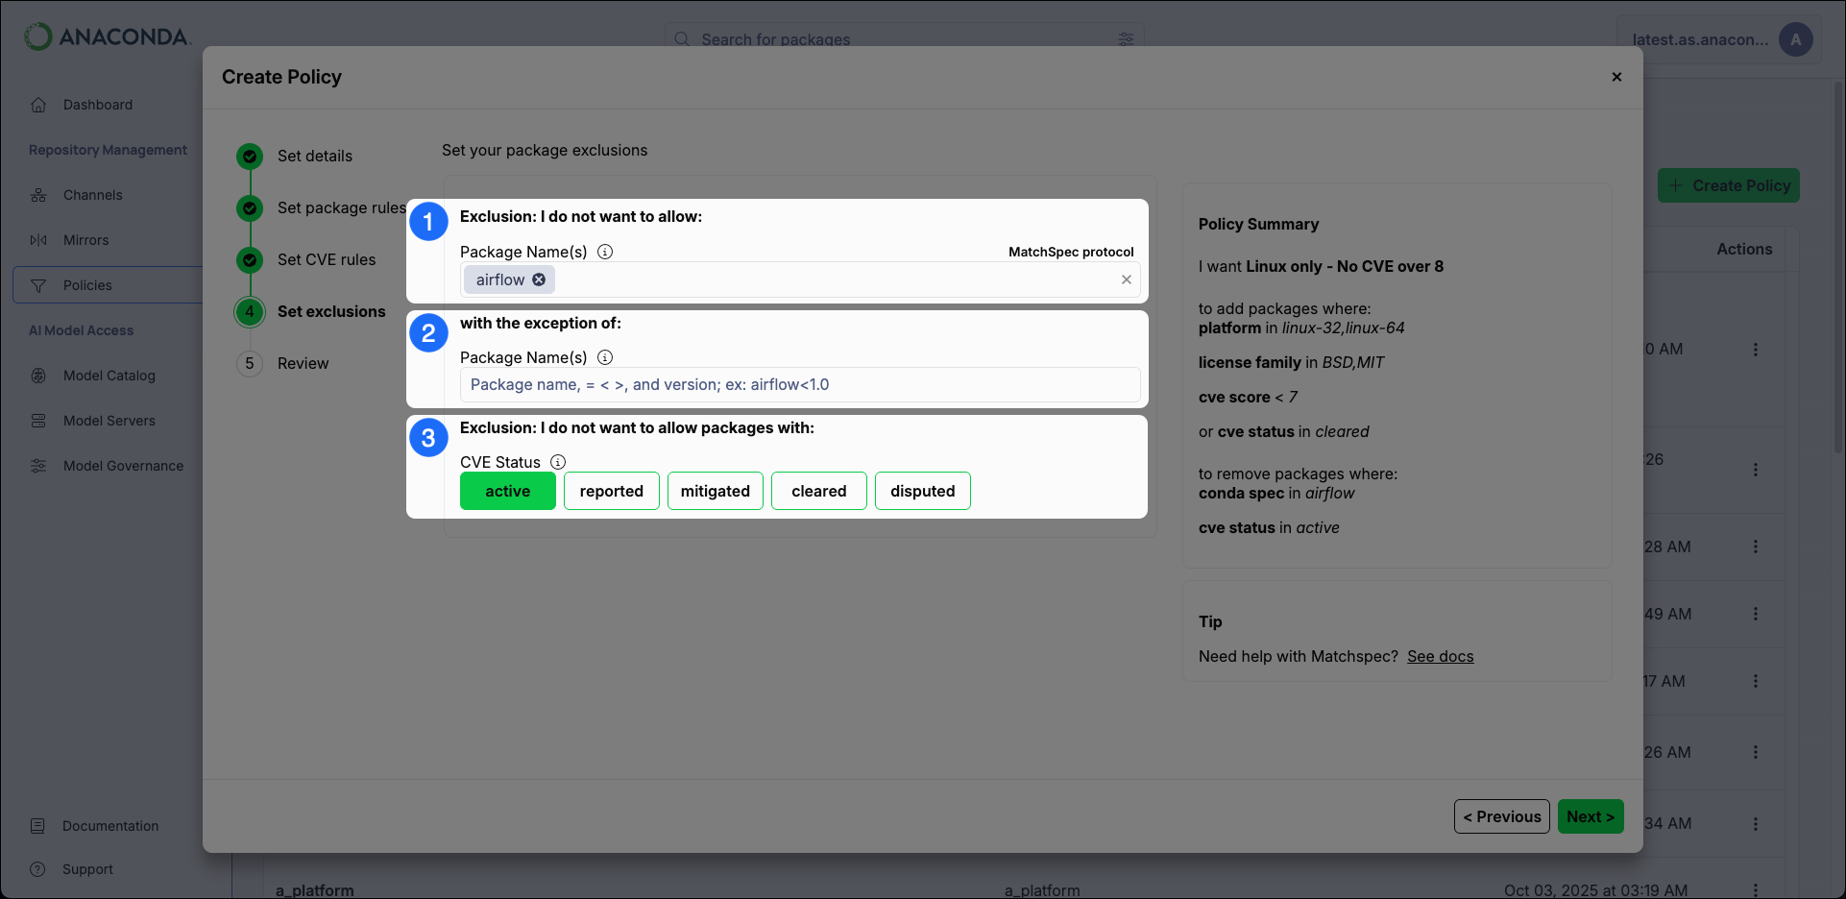
Task: Open the See docs link
Action: click(x=1440, y=656)
